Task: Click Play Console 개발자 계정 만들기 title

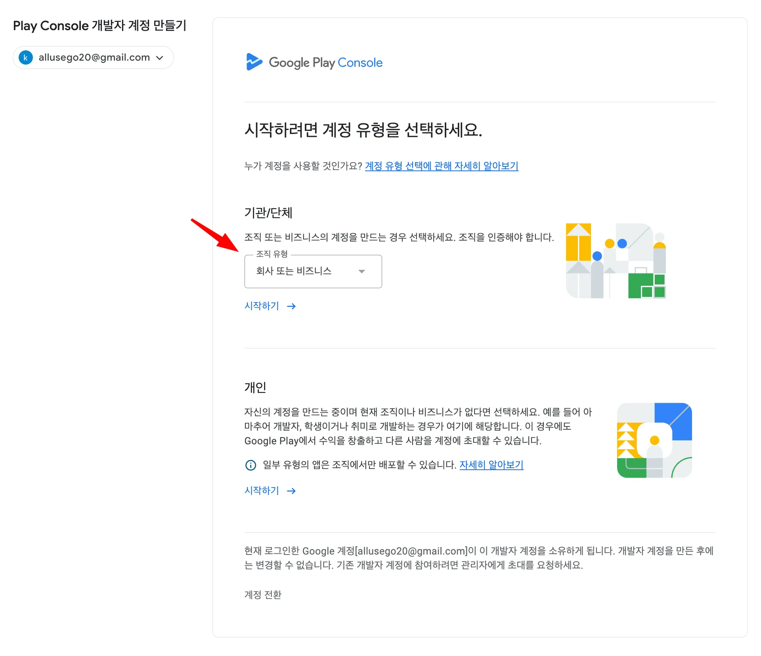Action: click(x=99, y=26)
